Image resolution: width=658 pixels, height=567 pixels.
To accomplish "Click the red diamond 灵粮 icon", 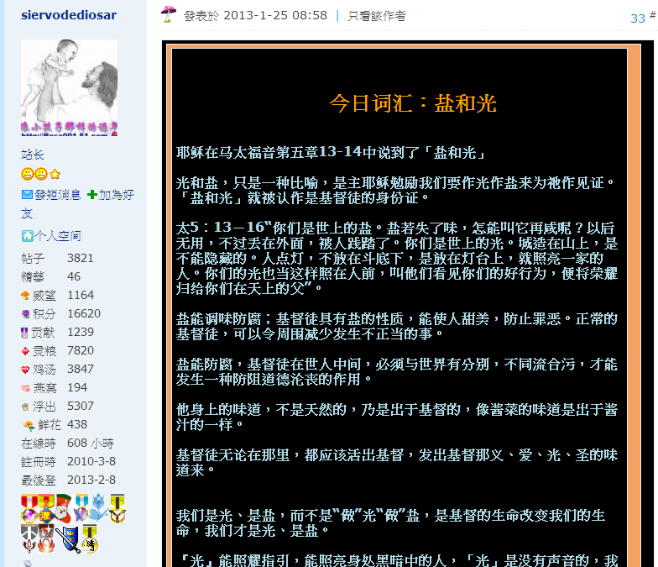I will (25, 351).
